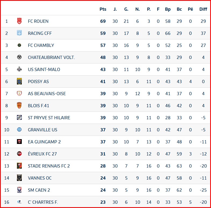Click the Chateaubriant Volt. club crest
The height and width of the screenshot is (208, 211).
tap(19, 57)
